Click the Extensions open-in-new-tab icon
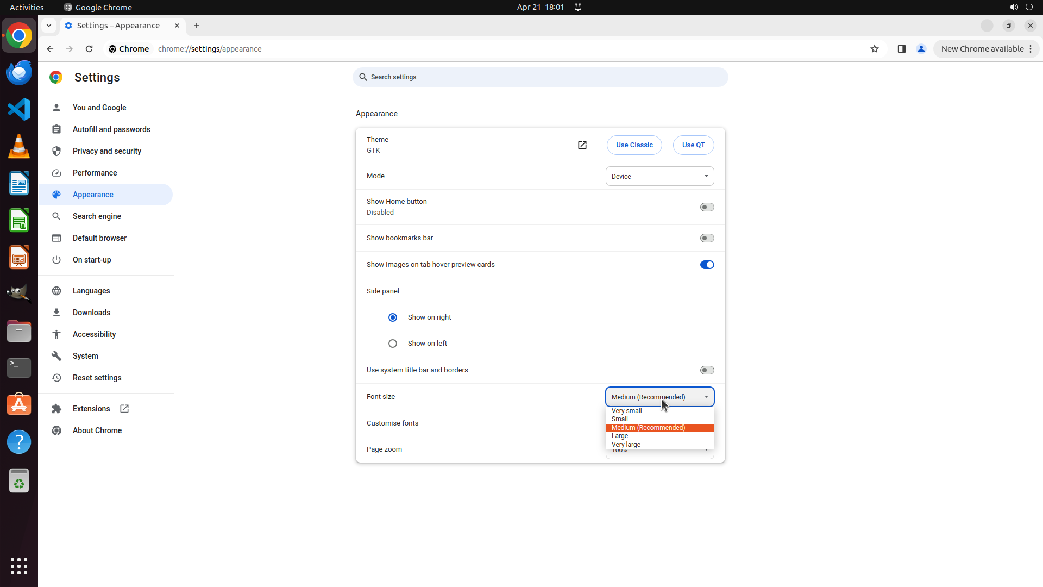The image size is (1043, 587). (x=124, y=409)
